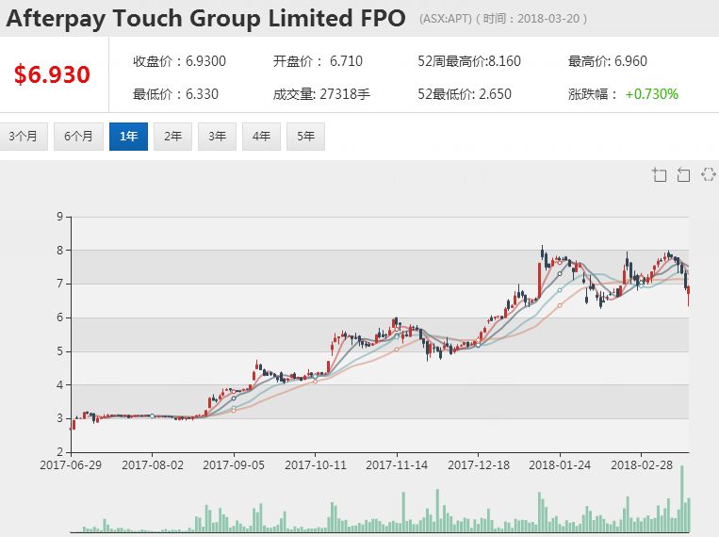The image size is (719, 537).
Task: Click the 2017-06-29 axis date label
Action: click(71, 465)
